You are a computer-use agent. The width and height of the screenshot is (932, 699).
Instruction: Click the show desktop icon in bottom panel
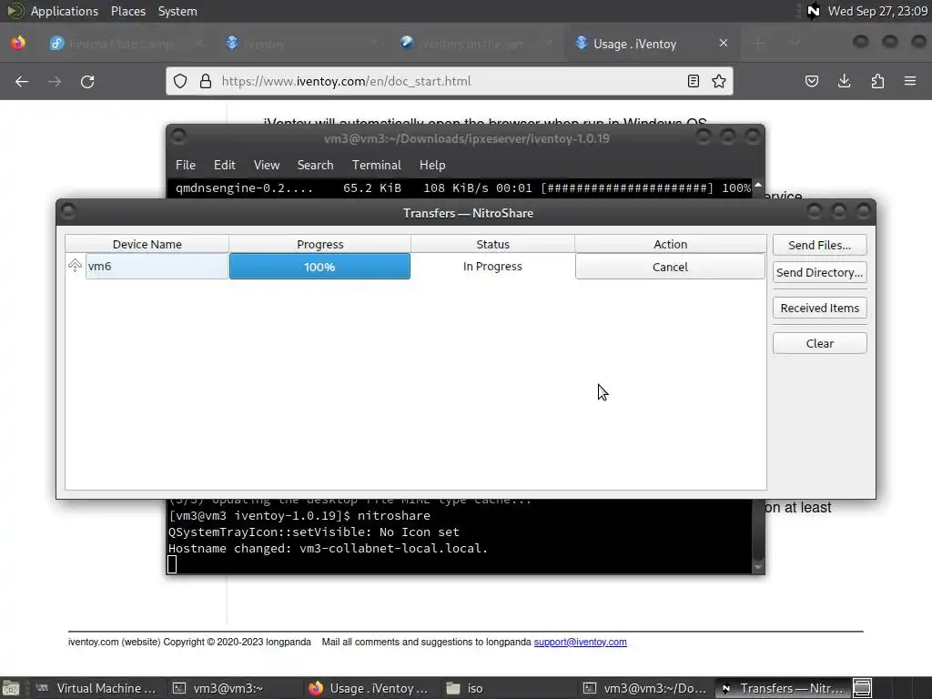pyautogui.click(x=11, y=688)
